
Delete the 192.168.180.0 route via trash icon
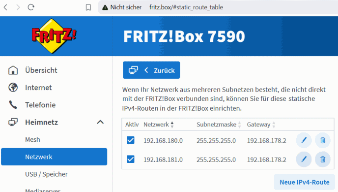coord(323,140)
